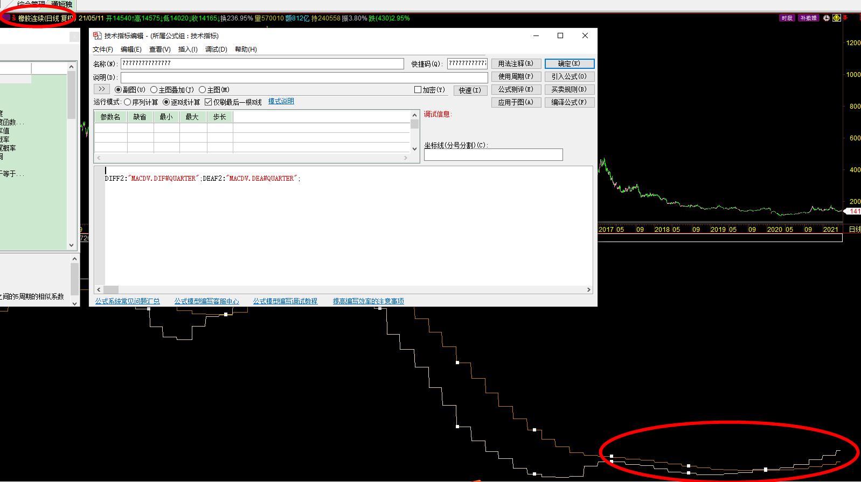Click the 最大 column header
This screenshot has height=482, width=861.
point(192,117)
